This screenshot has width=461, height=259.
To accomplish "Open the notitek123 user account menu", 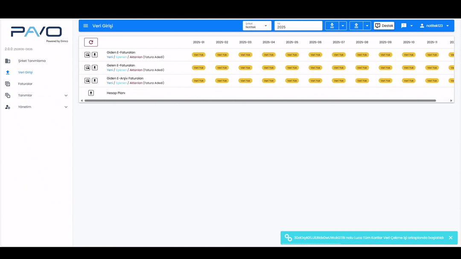I will pyautogui.click(x=434, y=26).
